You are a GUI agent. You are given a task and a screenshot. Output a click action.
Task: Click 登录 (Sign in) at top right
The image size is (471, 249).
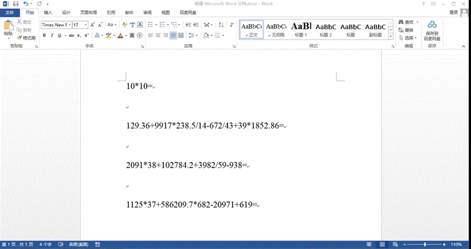pos(453,12)
